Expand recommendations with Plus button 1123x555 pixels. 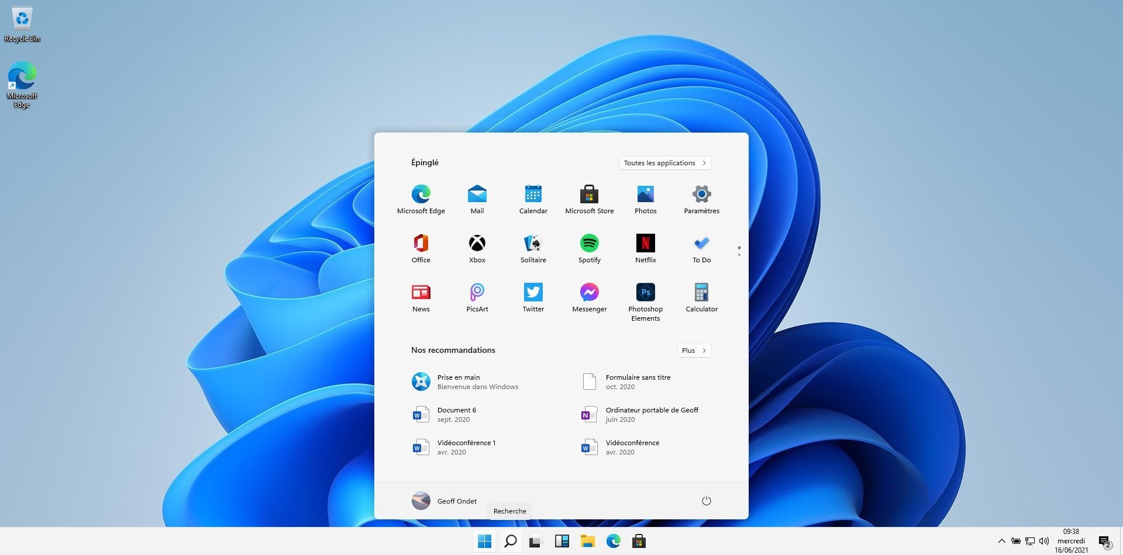click(694, 351)
